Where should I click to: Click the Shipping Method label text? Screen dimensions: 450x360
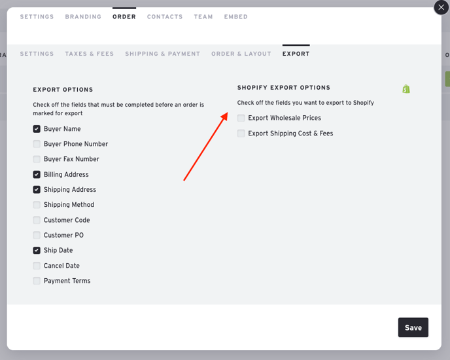[x=69, y=205]
